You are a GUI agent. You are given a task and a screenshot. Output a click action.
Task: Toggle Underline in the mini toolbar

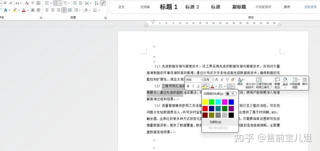tap(198, 86)
